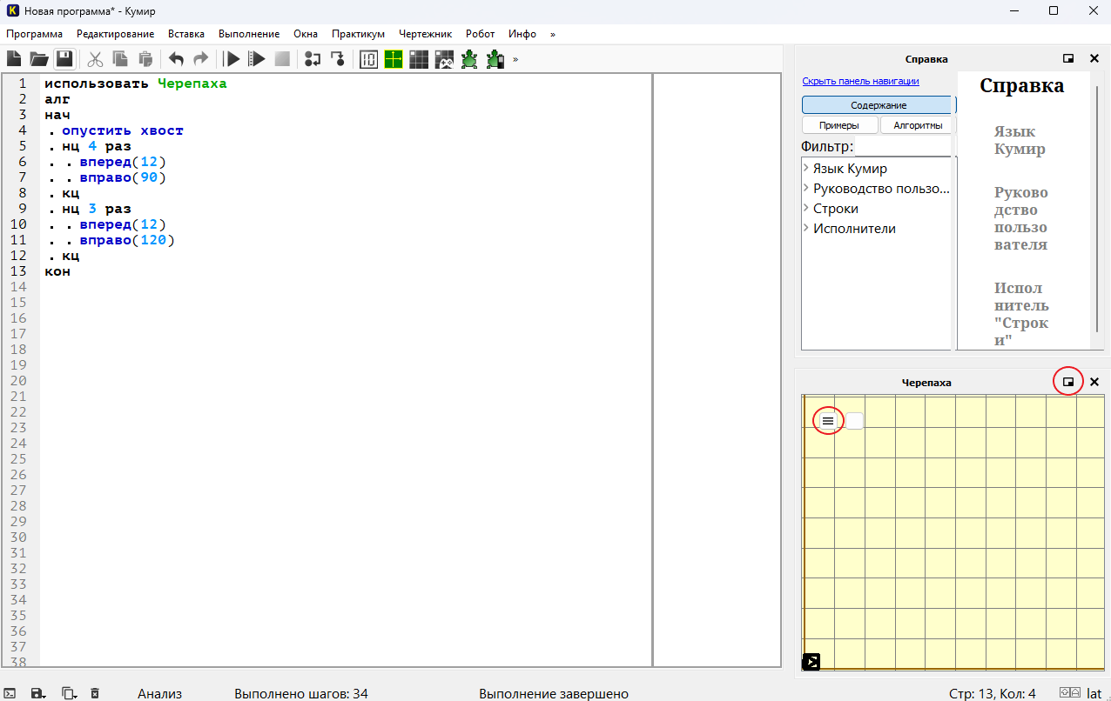Open the Robot grid field icon
Image resolution: width=1111 pixels, height=701 pixels.
[x=419, y=59]
